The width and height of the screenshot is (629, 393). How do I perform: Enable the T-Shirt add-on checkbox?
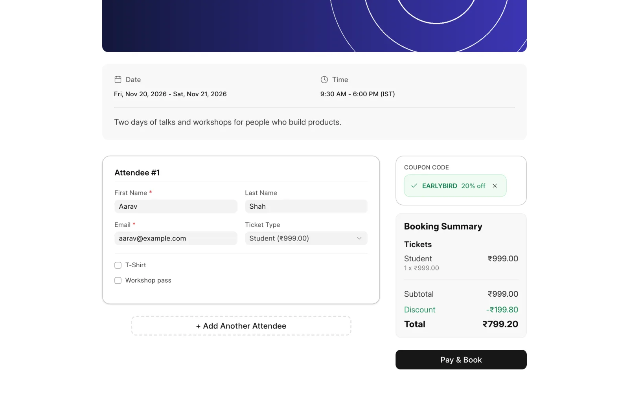click(118, 265)
